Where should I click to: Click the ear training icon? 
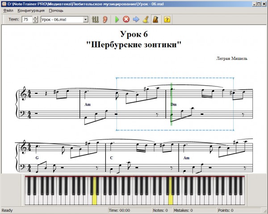[105, 20]
